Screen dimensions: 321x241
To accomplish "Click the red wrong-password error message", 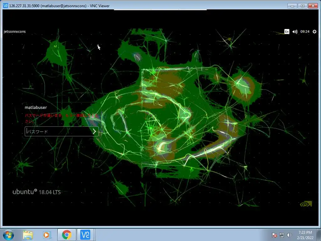I will [x=61, y=118].
